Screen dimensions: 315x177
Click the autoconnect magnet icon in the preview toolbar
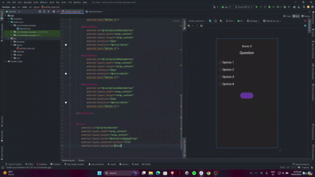click(201, 26)
